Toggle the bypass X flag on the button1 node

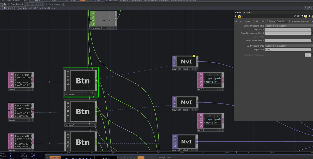(68, 80)
